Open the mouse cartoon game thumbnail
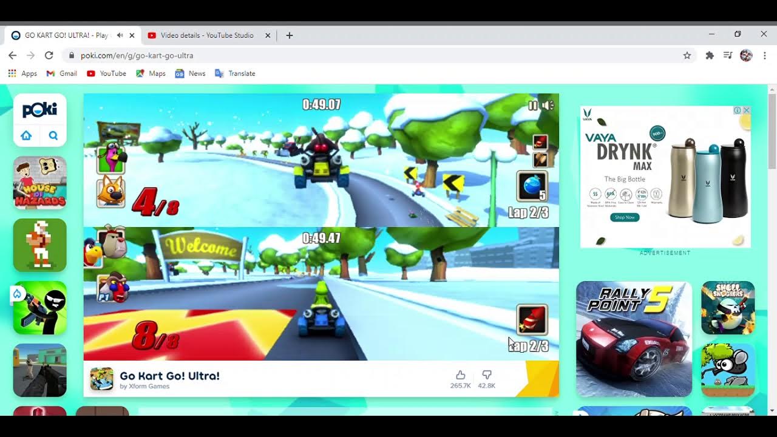 pyautogui.click(x=728, y=370)
